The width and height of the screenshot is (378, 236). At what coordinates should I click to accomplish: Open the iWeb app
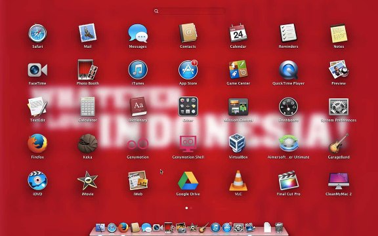[x=138, y=180]
